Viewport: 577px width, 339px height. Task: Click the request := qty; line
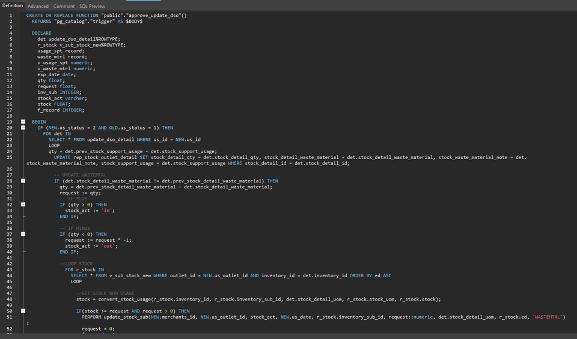80,193
